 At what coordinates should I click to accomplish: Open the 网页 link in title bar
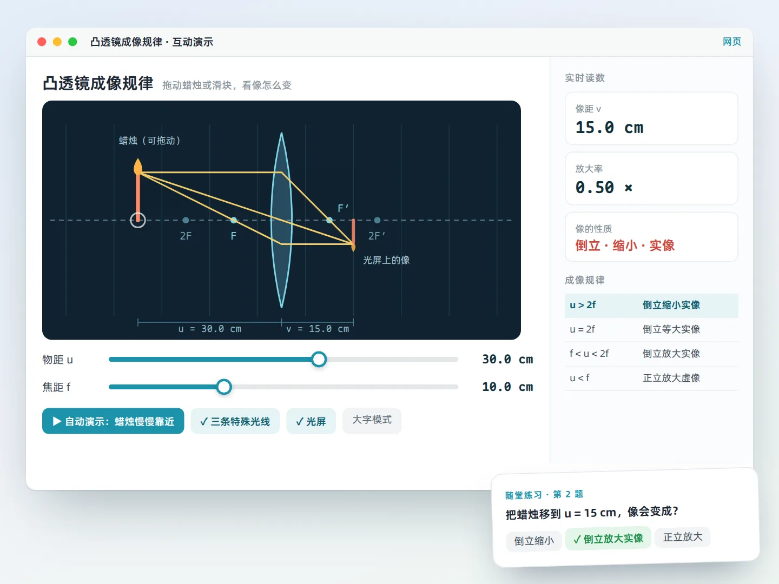click(x=732, y=42)
